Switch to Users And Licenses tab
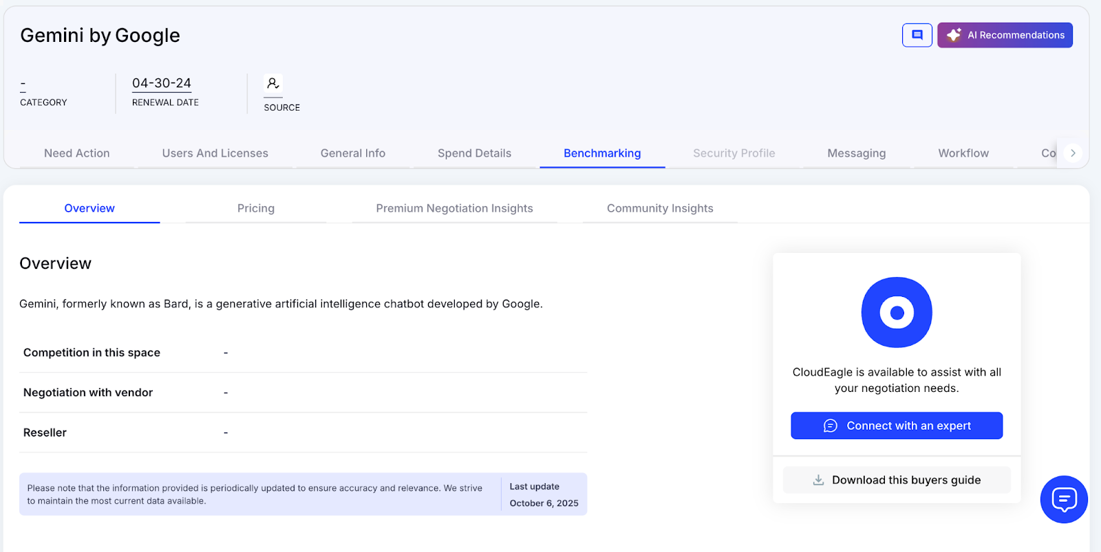Viewport: 1101px width, 552px height. pos(215,153)
